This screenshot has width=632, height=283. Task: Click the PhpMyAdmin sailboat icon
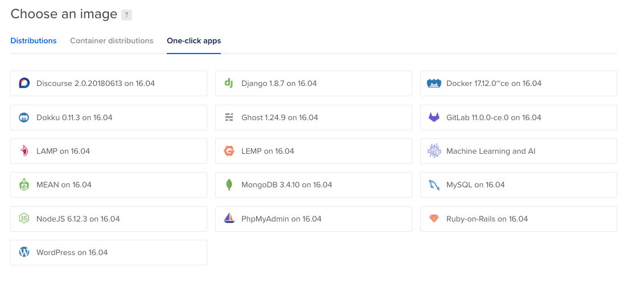tap(229, 219)
